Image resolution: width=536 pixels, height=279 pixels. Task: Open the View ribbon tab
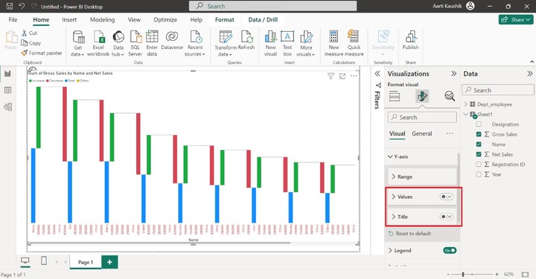pos(134,20)
